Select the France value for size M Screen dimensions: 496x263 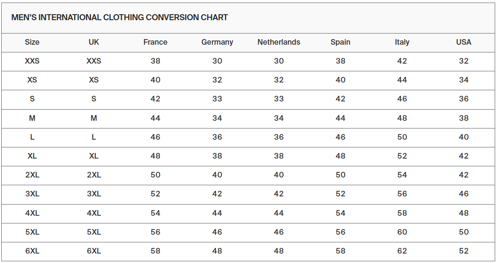pyautogui.click(x=155, y=118)
